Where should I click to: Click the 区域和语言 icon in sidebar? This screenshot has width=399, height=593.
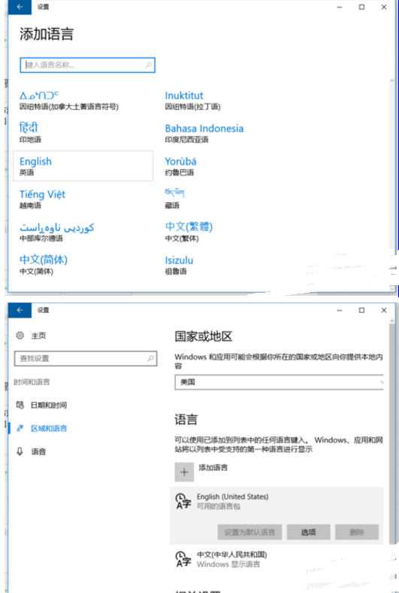click(x=20, y=428)
